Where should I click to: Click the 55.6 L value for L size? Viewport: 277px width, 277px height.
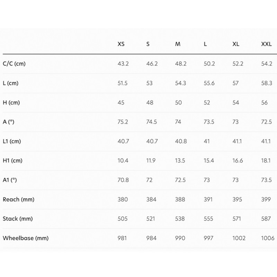209,83
